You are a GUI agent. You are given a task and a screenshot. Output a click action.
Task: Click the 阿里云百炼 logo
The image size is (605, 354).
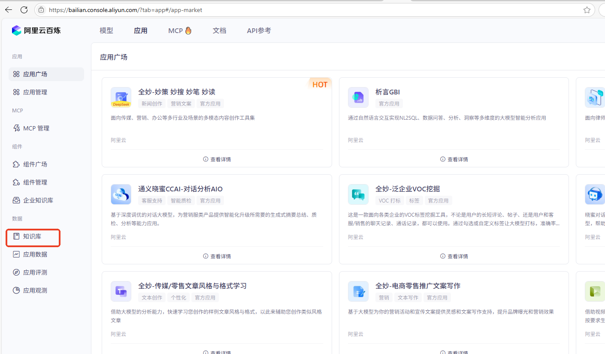(x=36, y=30)
